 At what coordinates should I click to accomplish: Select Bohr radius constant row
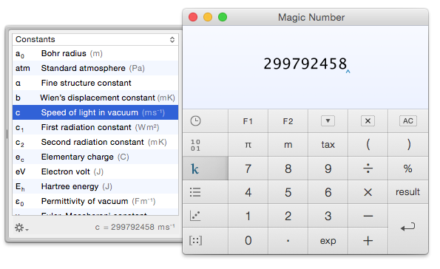tap(95, 53)
